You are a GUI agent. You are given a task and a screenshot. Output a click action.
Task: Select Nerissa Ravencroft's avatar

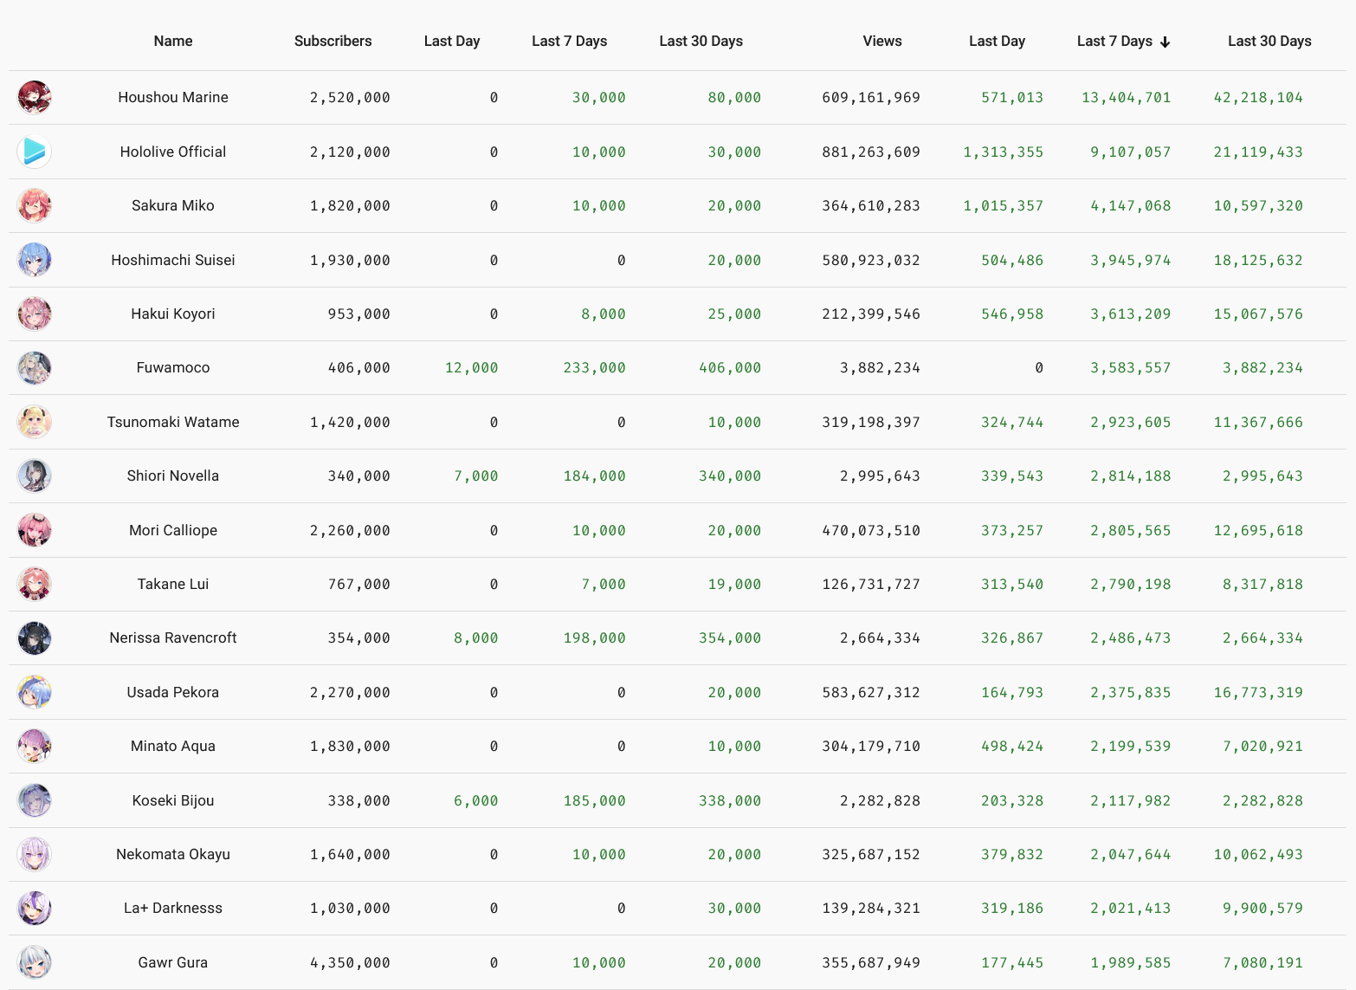(35, 637)
